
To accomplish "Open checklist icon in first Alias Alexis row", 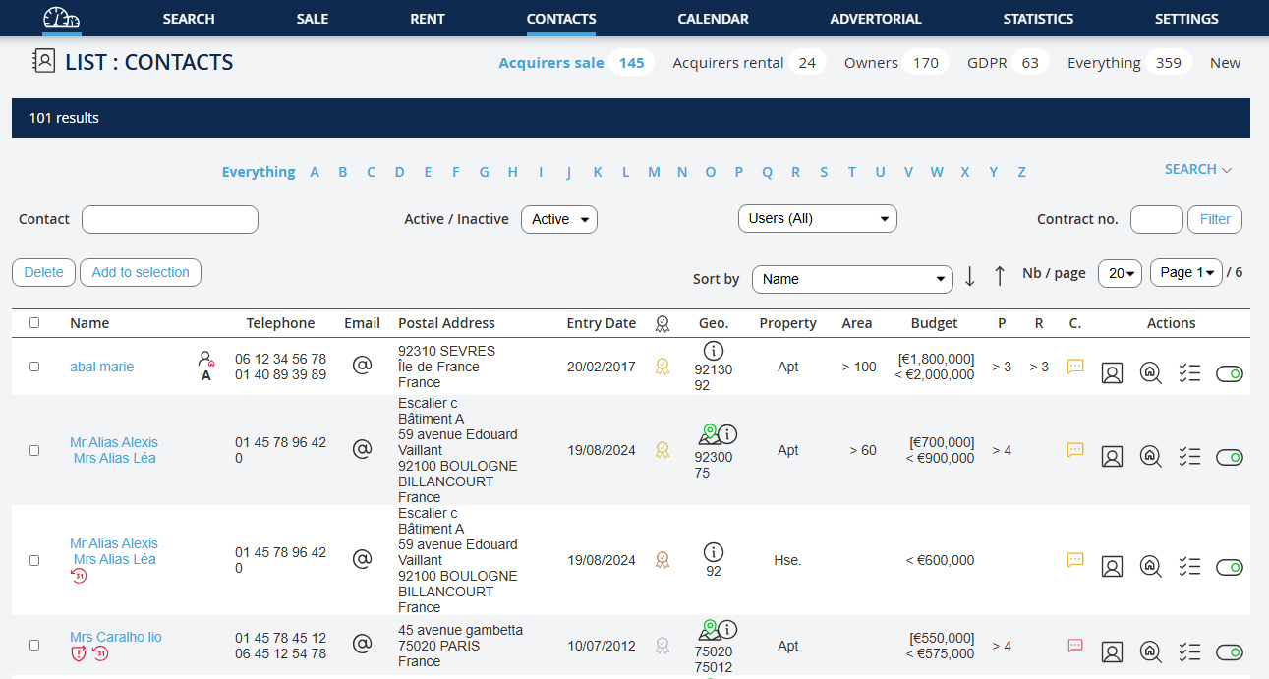I will (x=1189, y=456).
